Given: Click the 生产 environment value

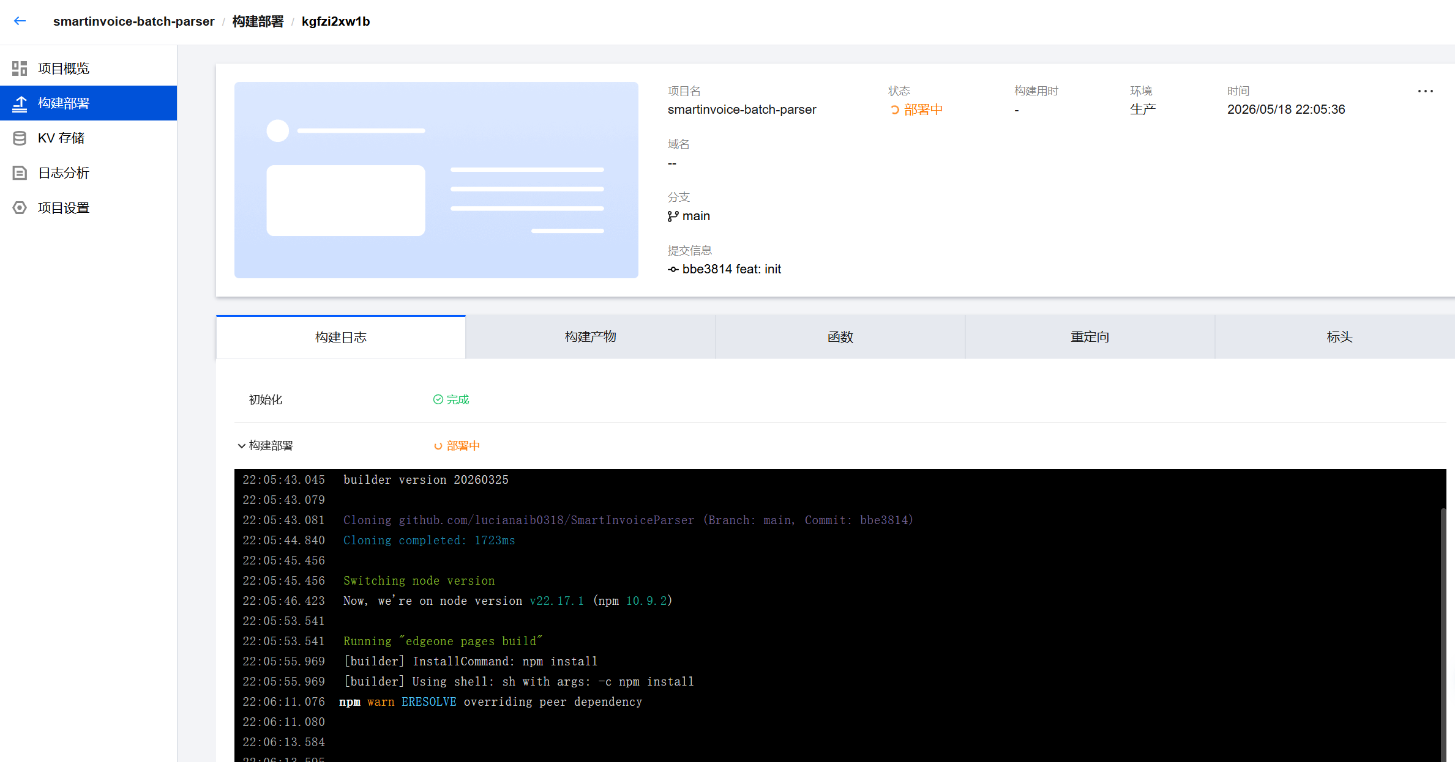Looking at the screenshot, I should click(1143, 110).
